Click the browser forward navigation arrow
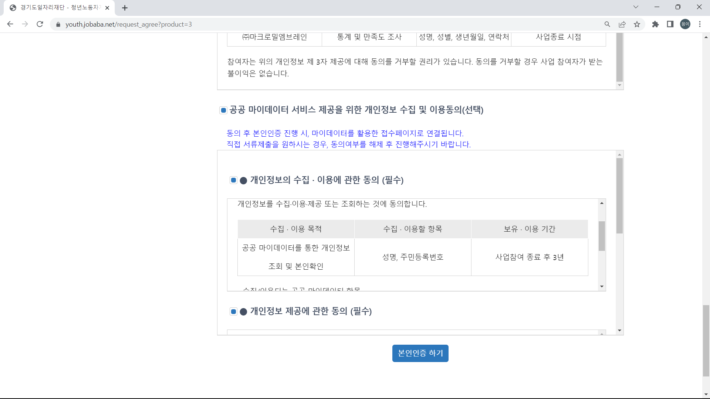The width and height of the screenshot is (710, 399). pyautogui.click(x=25, y=24)
